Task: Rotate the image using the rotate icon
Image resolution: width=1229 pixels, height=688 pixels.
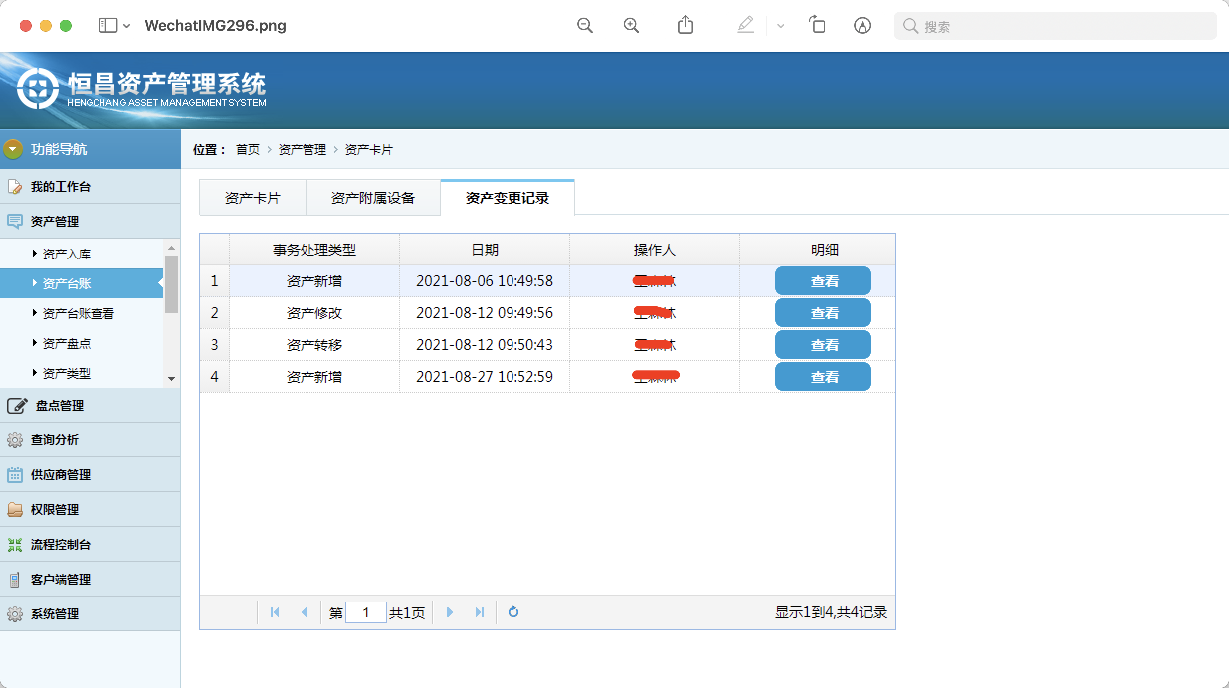Action: click(x=817, y=25)
